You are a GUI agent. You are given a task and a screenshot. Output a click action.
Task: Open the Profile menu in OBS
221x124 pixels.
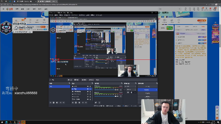point(74,15)
